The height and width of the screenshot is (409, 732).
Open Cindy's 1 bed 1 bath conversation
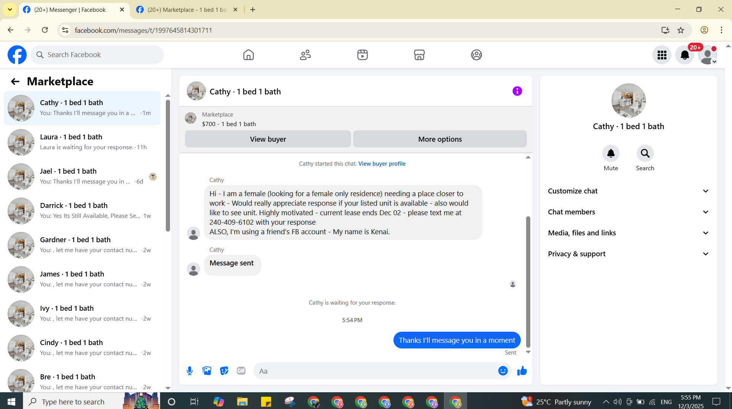coord(82,348)
